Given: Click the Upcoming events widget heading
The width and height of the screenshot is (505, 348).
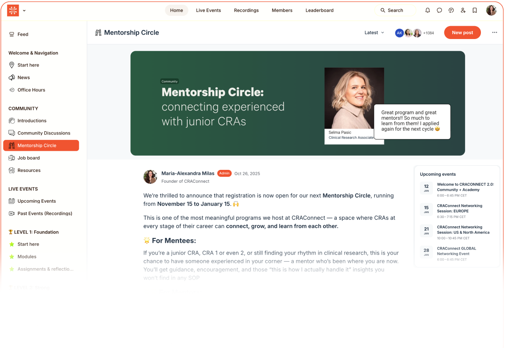Looking at the screenshot, I should point(438,174).
